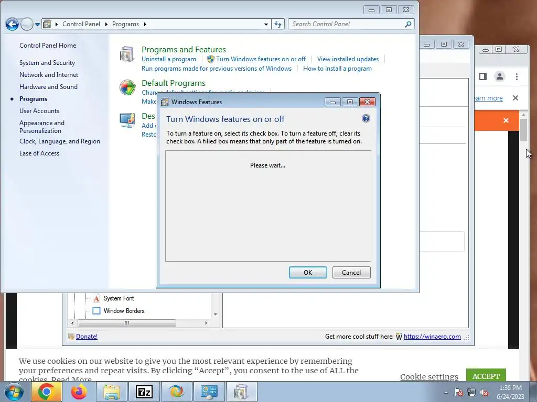Viewport: 537px width, 402px height.
Task: Click the Programs breadcrumb segment
Action: coord(125,24)
